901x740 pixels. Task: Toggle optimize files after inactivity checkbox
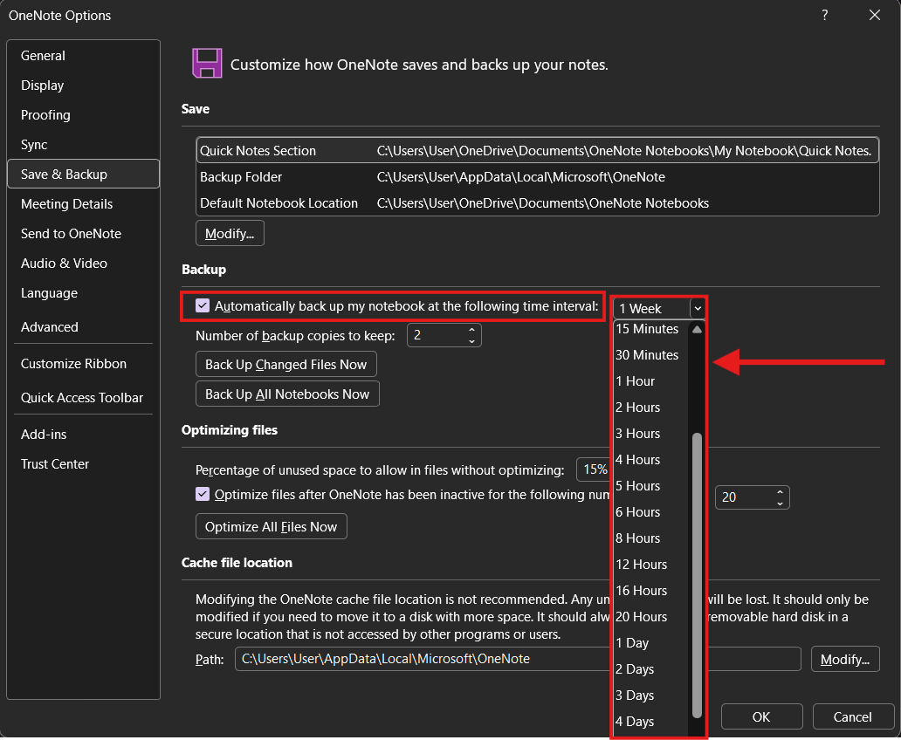(203, 494)
